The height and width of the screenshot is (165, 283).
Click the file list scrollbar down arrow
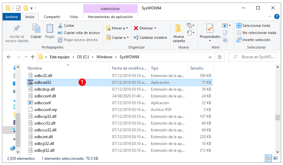click(x=277, y=152)
